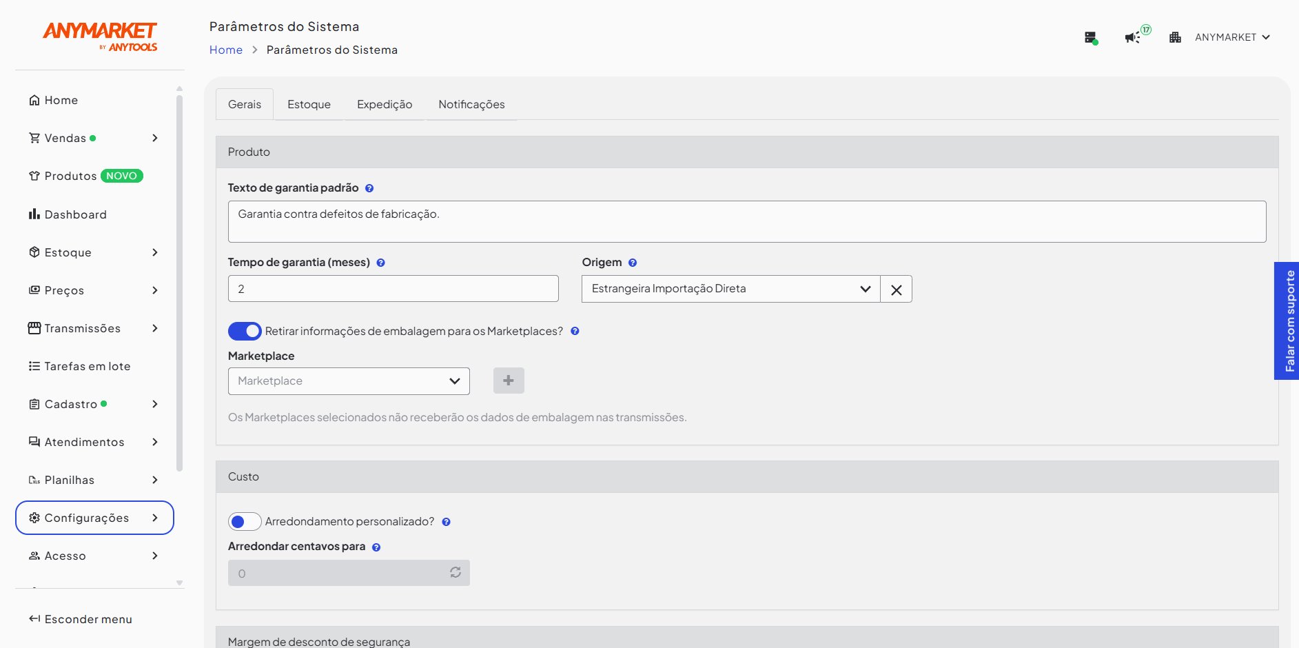Open the announcements megaphone icon
This screenshot has width=1299, height=648.
[x=1132, y=37]
